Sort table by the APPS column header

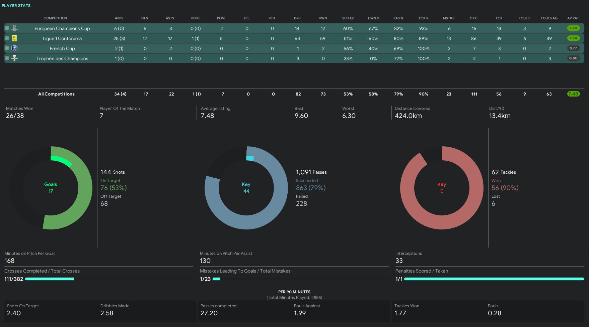click(119, 18)
